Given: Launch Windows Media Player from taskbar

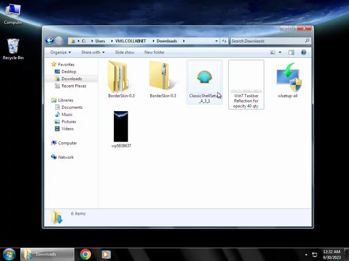Looking at the screenshot, I should click(x=106, y=254).
